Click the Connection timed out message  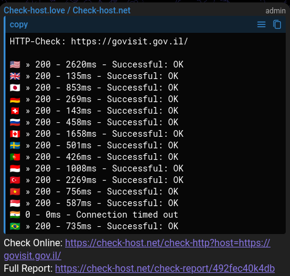pyautogui.click(x=127, y=215)
